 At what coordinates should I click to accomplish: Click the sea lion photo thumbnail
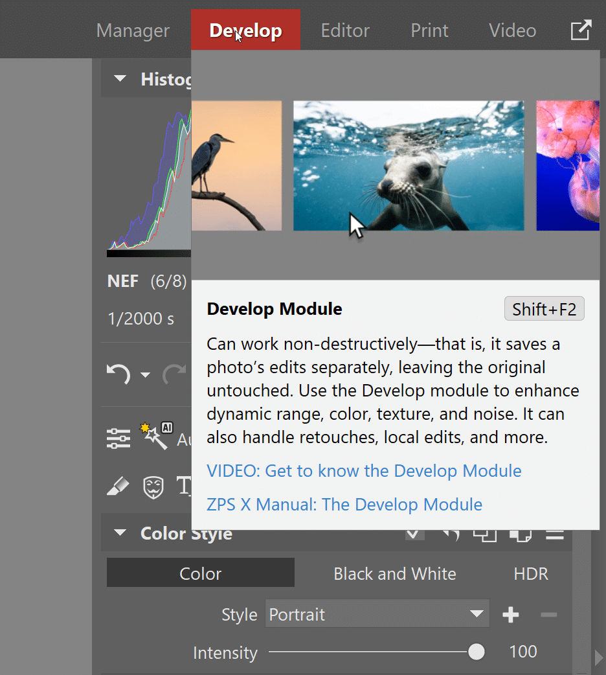click(x=408, y=166)
